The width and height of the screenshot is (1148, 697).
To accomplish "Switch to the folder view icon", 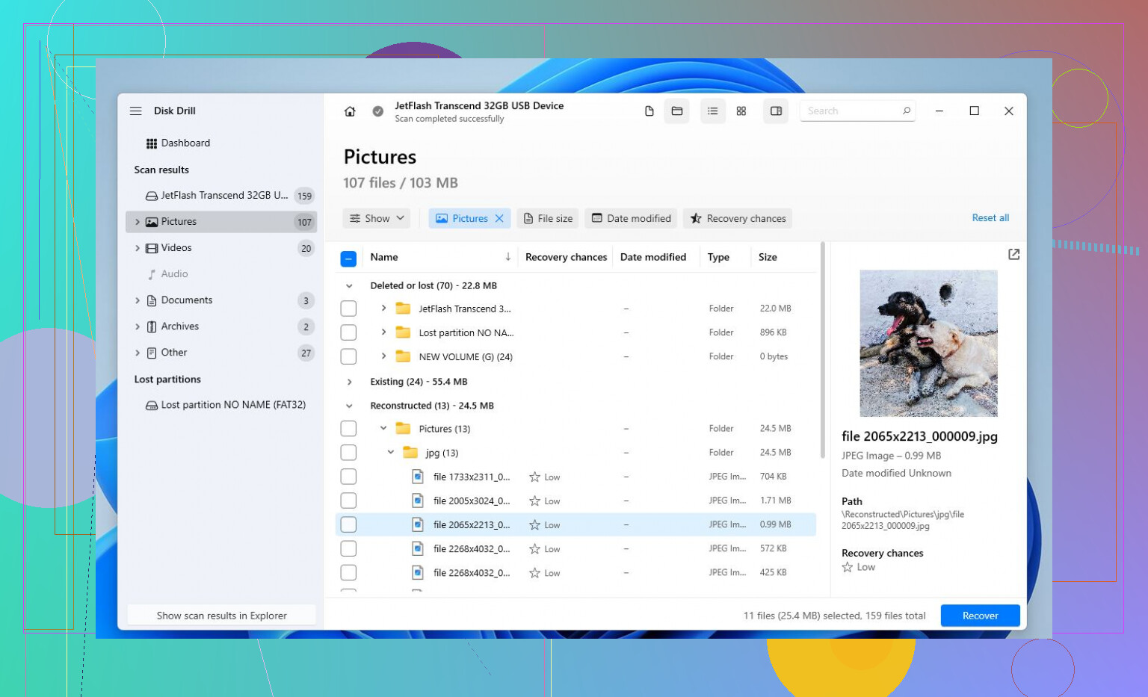I will tap(677, 111).
